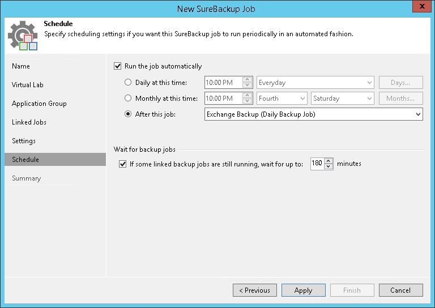Open the Linked Jobs step
435x308 pixels.
pyautogui.click(x=29, y=122)
